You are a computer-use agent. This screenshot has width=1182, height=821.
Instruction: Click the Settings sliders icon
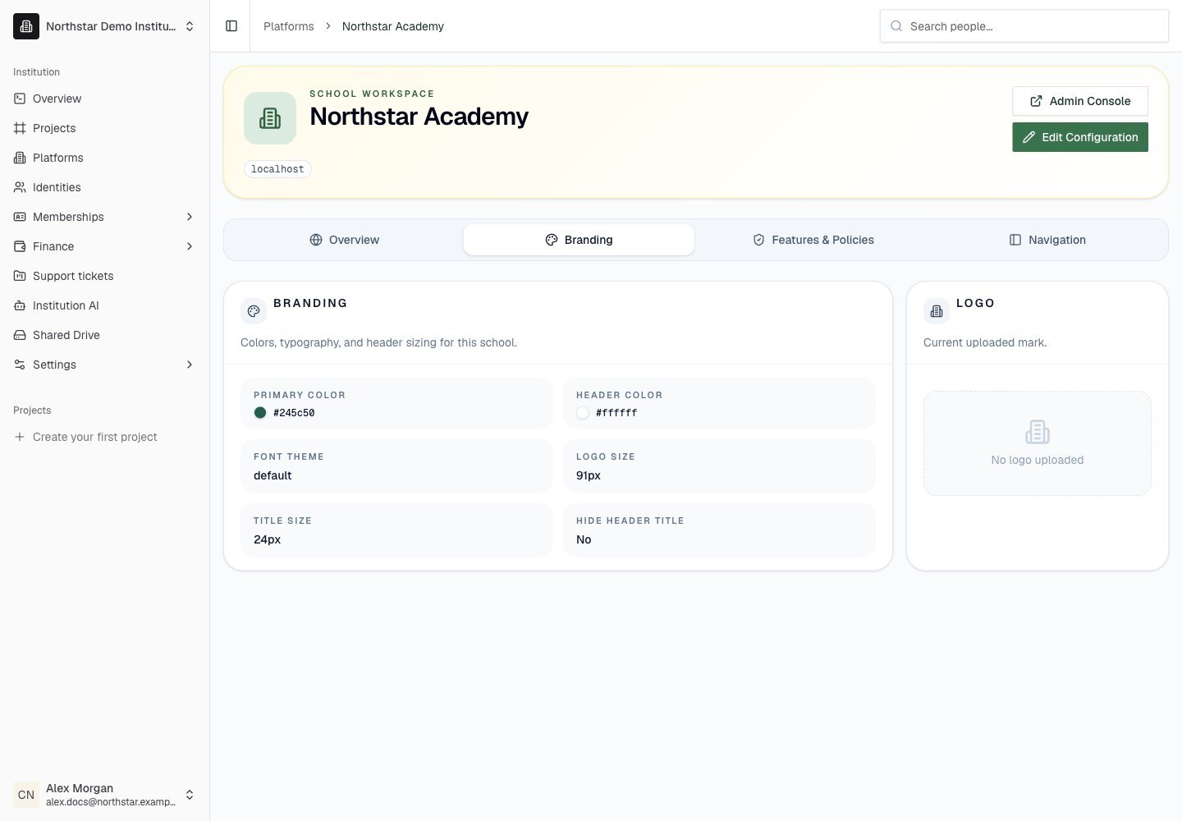pyautogui.click(x=20, y=365)
